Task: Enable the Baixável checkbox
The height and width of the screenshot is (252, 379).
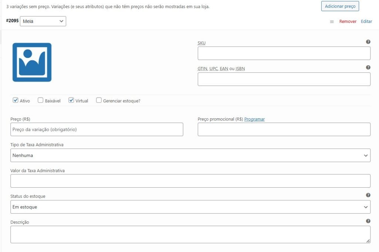Action: click(x=40, y=100)
